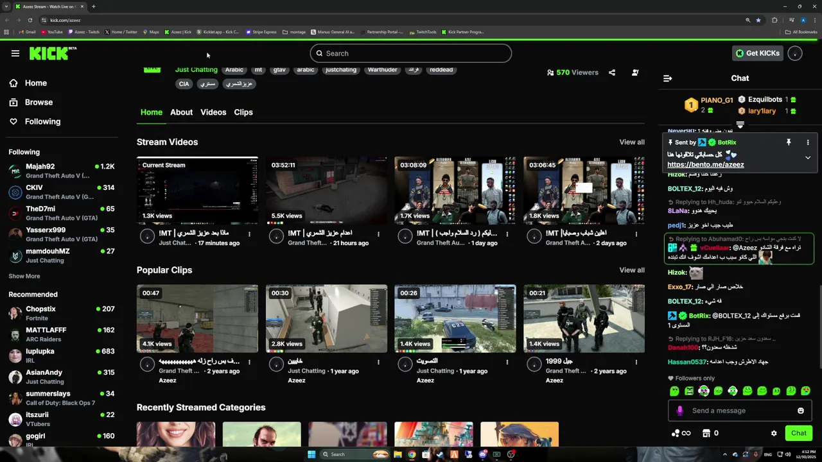This screenshot has width=822, height=462.
Task: Click the YouTube bookmark in bookmarks bar
Action: [x=52, y=32]
